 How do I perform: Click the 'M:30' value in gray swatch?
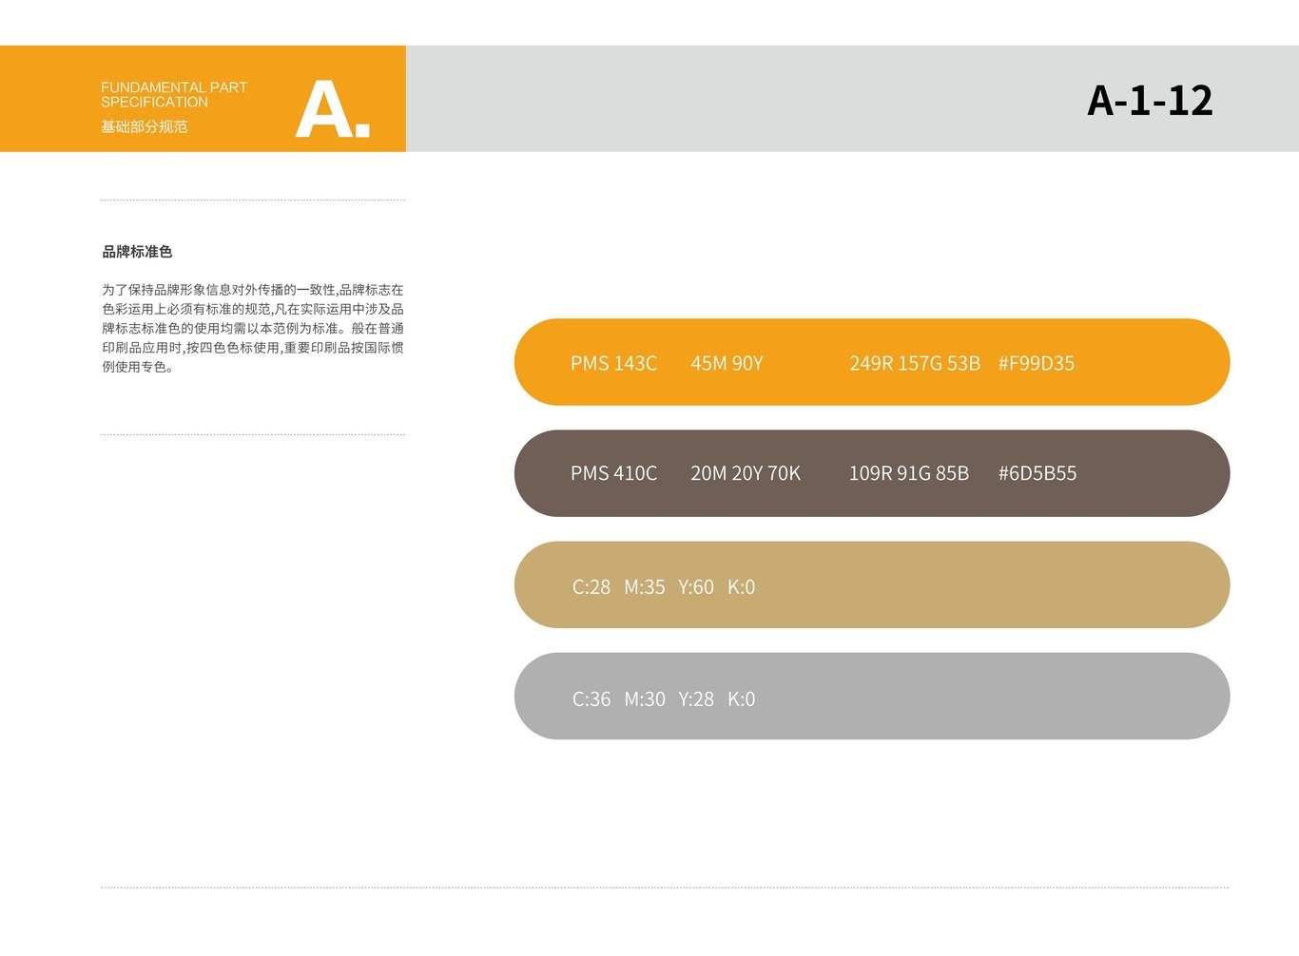click(x=645, y=699)
